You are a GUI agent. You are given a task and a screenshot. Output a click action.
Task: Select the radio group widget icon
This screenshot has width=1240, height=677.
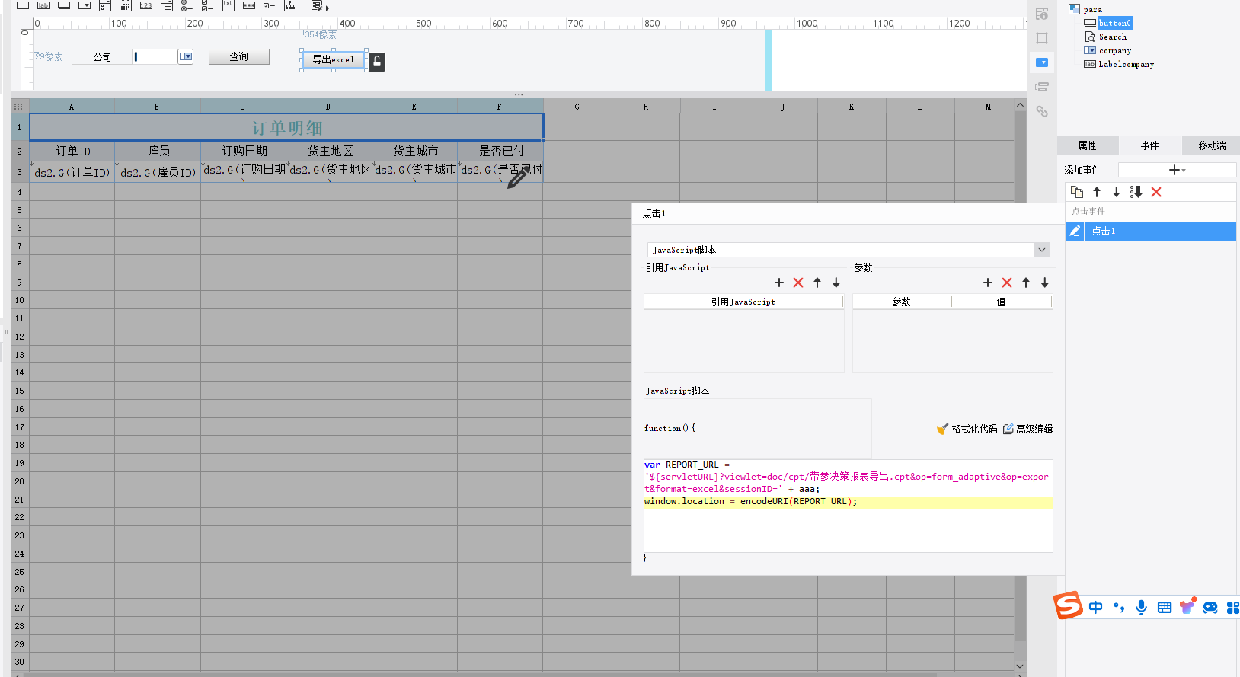pyautogui.click(x=187, y=5)
